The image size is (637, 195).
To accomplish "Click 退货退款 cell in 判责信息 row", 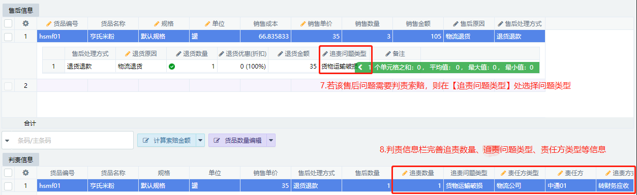I will point(316,186).
